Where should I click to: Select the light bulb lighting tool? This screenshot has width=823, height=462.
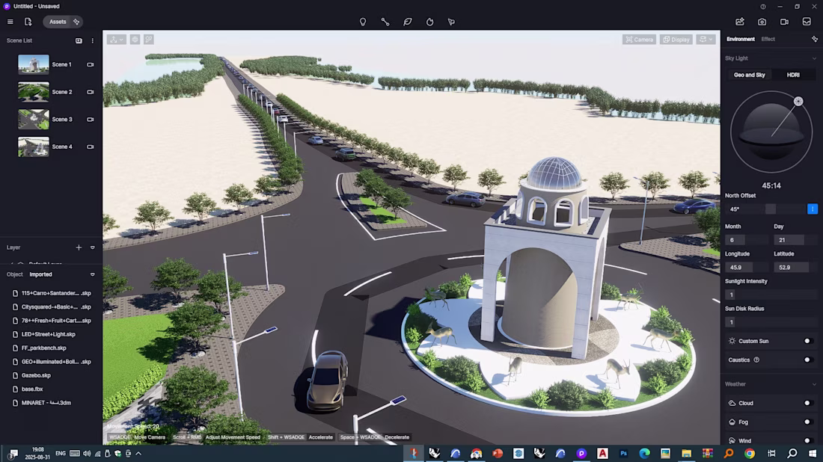[363, 22]
